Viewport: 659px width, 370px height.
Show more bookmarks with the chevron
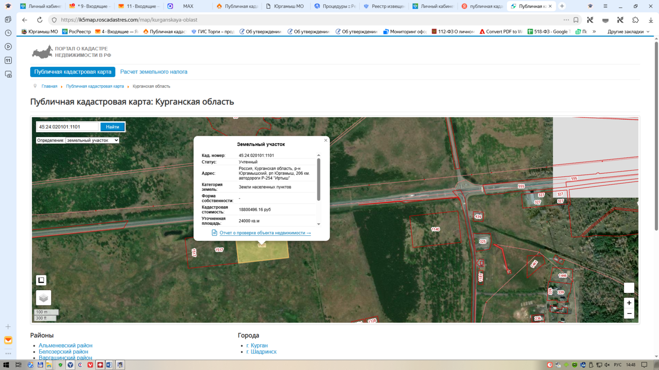(x=594, y=32)
